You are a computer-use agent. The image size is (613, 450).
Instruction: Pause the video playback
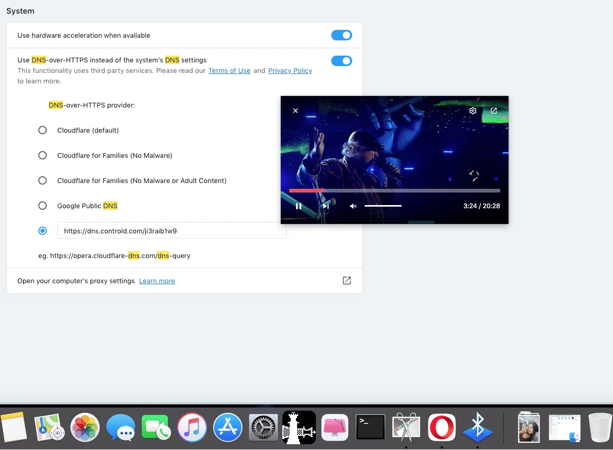coord(298,206)
